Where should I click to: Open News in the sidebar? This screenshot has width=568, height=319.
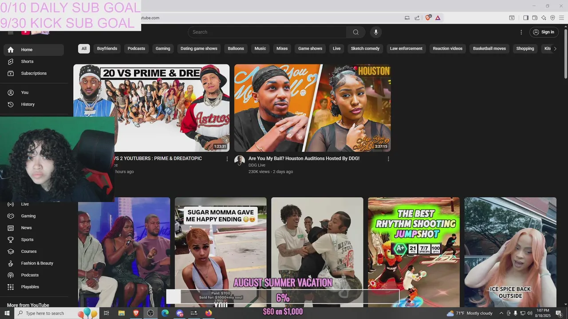pyautogui.click(x=34, y=228)
